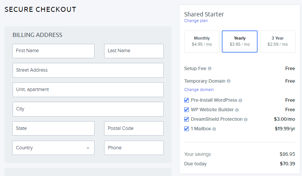Viewport: 302px width, 176px height.
Task: Select the City input field
Action: (x=88, y=109)
